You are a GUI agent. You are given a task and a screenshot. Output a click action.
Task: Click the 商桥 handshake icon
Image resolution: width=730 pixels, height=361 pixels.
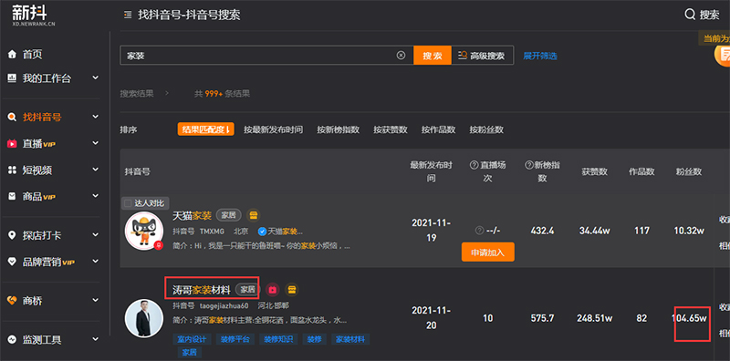point(12,301)
